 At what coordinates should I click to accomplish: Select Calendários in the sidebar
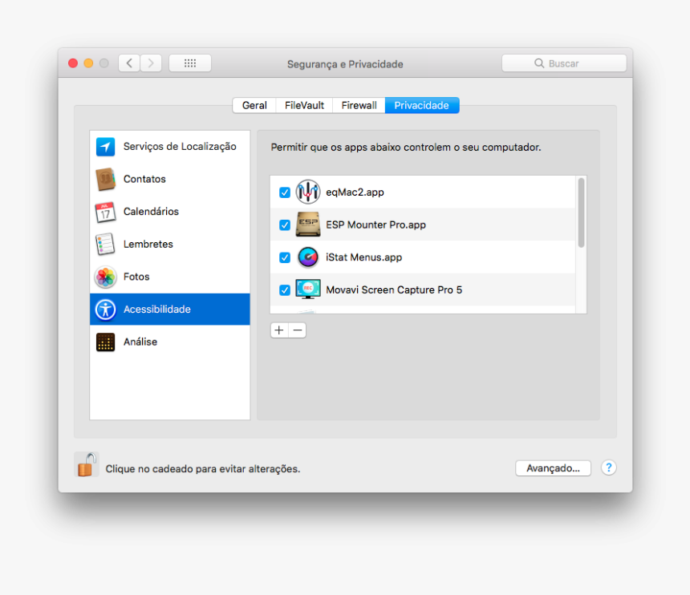(x=170, y=212)
